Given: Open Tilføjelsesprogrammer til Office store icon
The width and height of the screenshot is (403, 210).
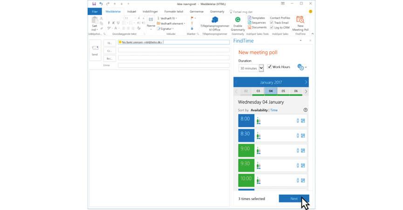Looking at the screenshot, I should pos(215,20).
